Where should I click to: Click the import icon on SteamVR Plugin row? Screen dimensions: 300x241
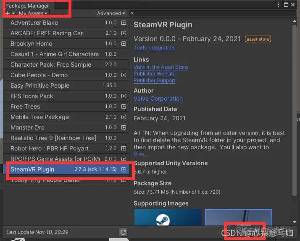pyautogui.click(x=124, y=169)
